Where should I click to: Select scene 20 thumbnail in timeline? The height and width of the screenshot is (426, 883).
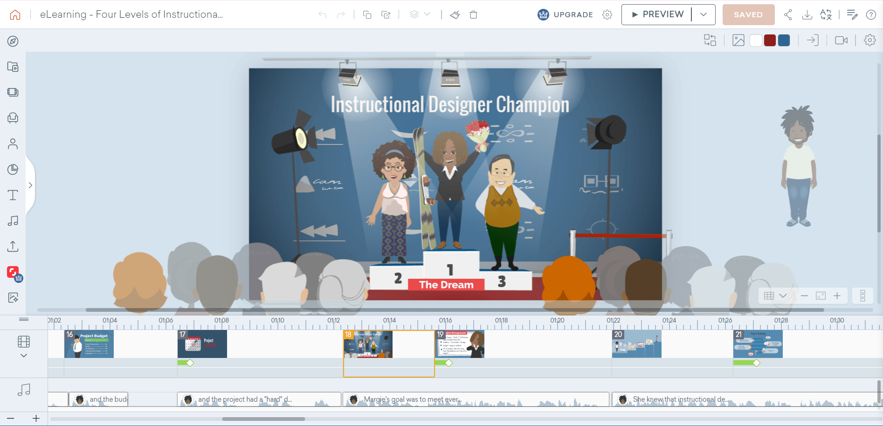coord(637,344)
